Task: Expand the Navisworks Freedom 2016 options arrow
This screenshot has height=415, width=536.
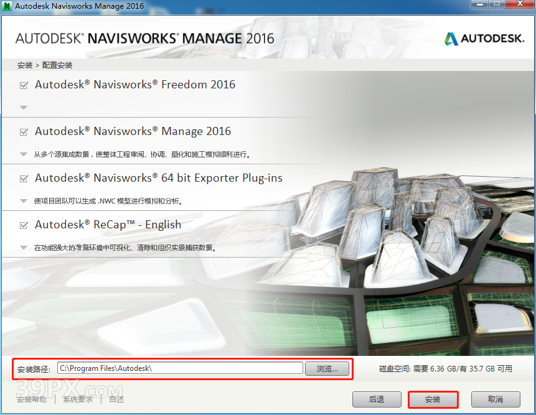Action: pos(24,108)
